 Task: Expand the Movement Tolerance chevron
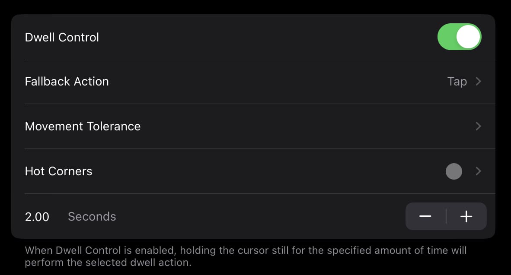coord(478,126)
